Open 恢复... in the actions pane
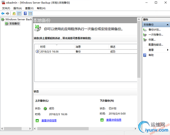Image resolution: width=170 pixels, height=135 pixels. coord(152,40)
